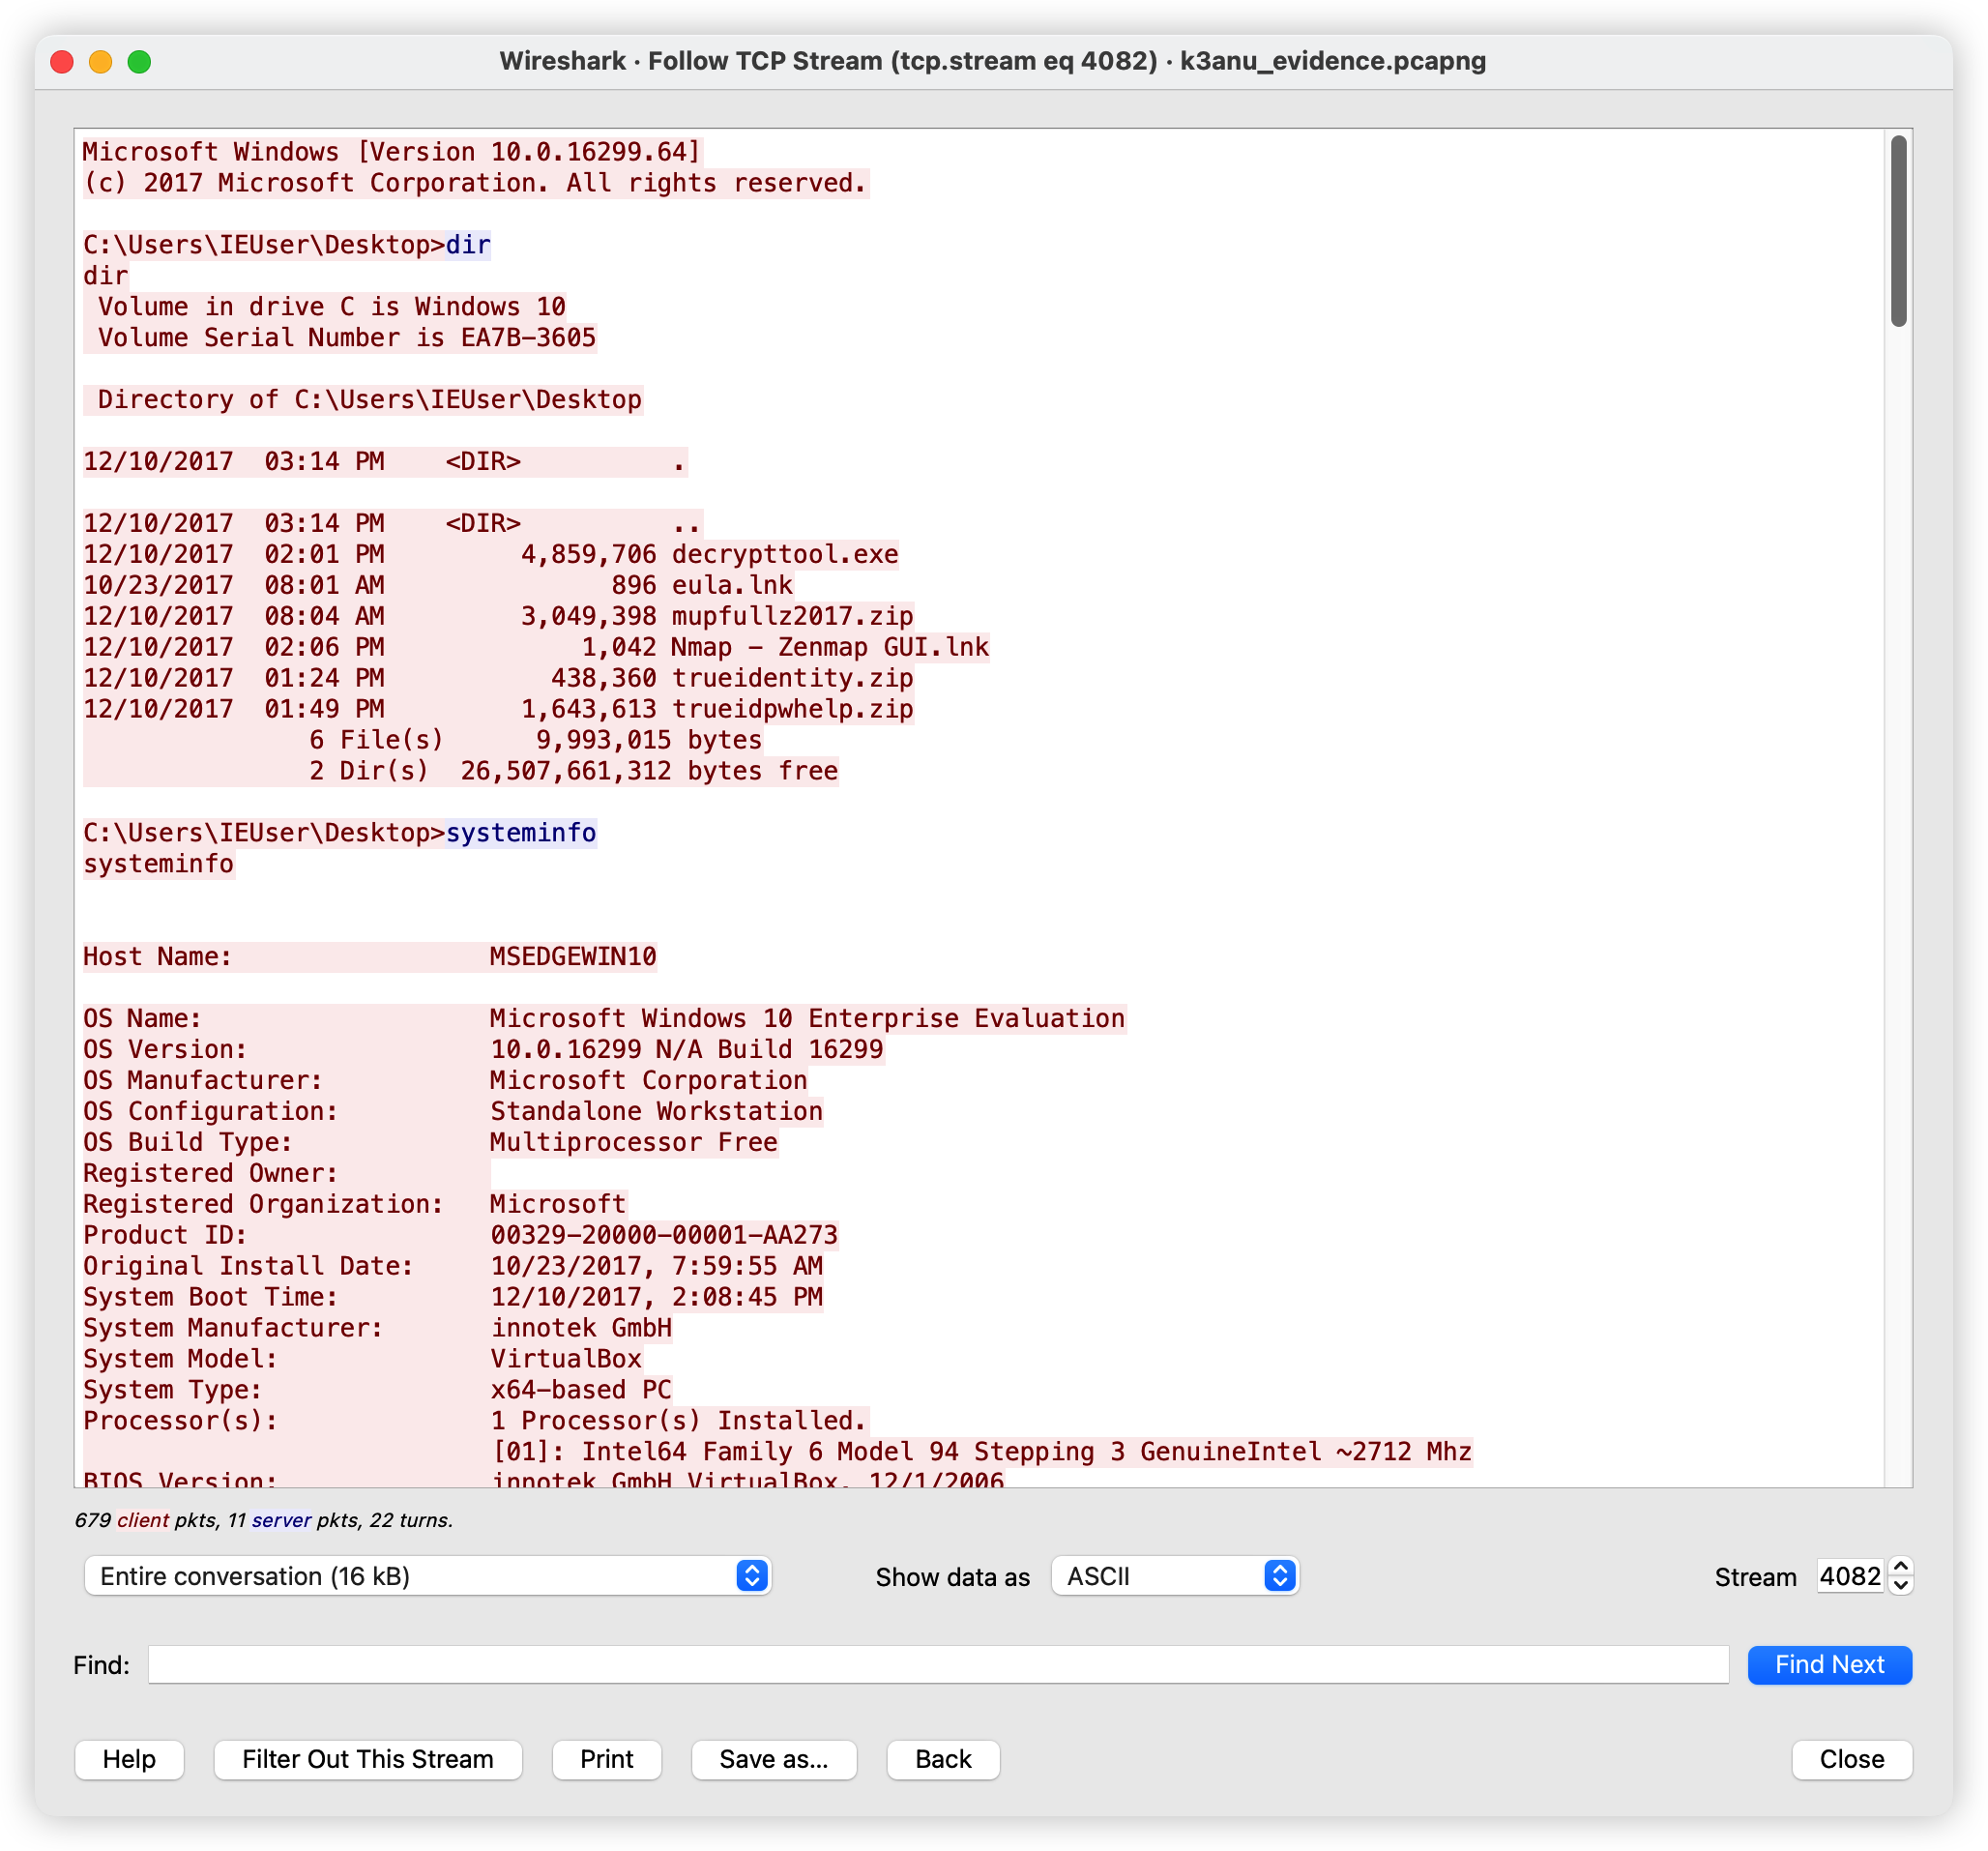
Task: Click the 'MSEDGEWIN10' host name value
Action: (x=573, y=956)
